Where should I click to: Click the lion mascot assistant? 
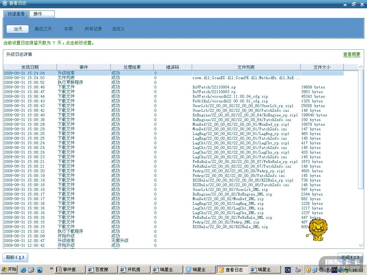tap(317, 230)
